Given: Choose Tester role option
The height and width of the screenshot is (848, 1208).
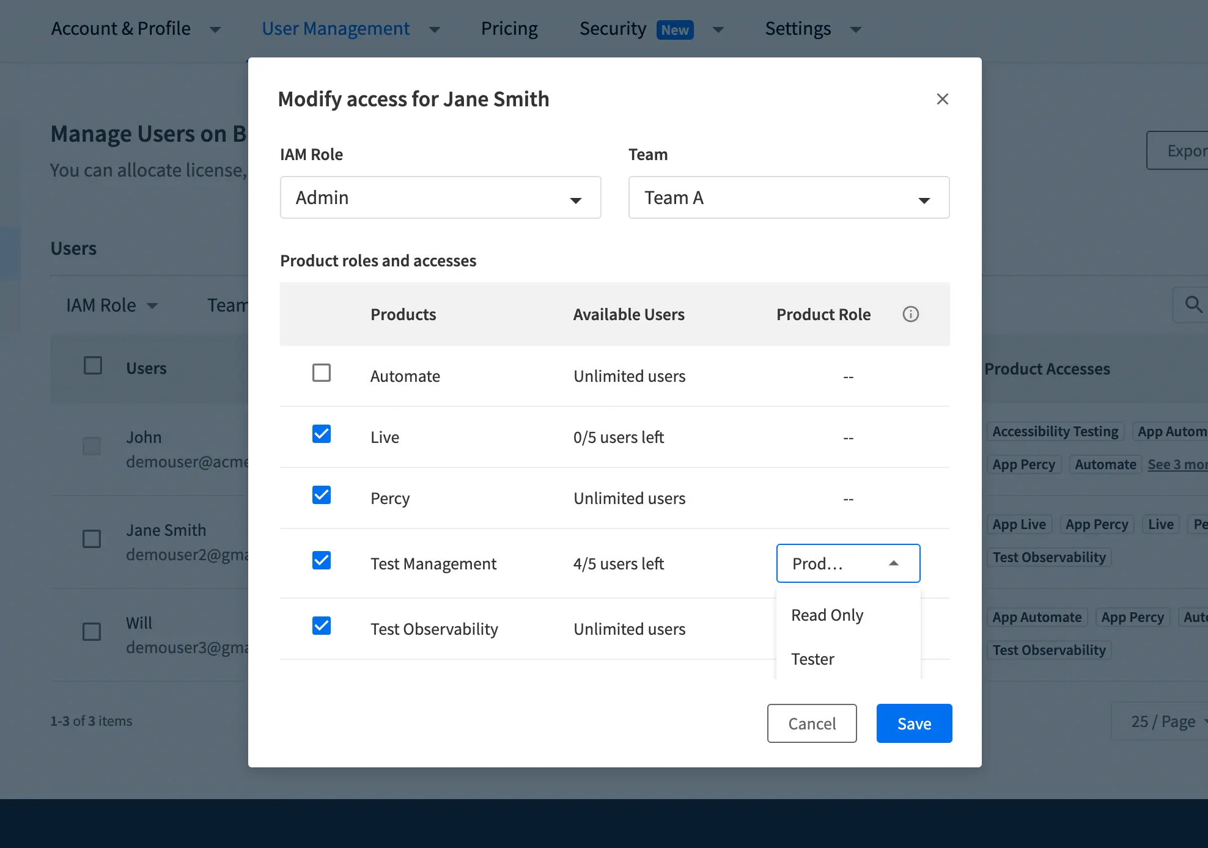Looking at the screenshot, I should (812, 659).
